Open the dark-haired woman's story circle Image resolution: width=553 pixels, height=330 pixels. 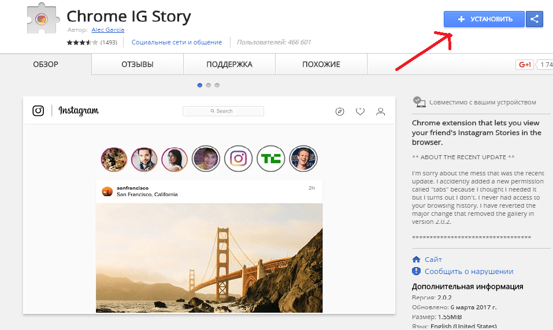175,159
